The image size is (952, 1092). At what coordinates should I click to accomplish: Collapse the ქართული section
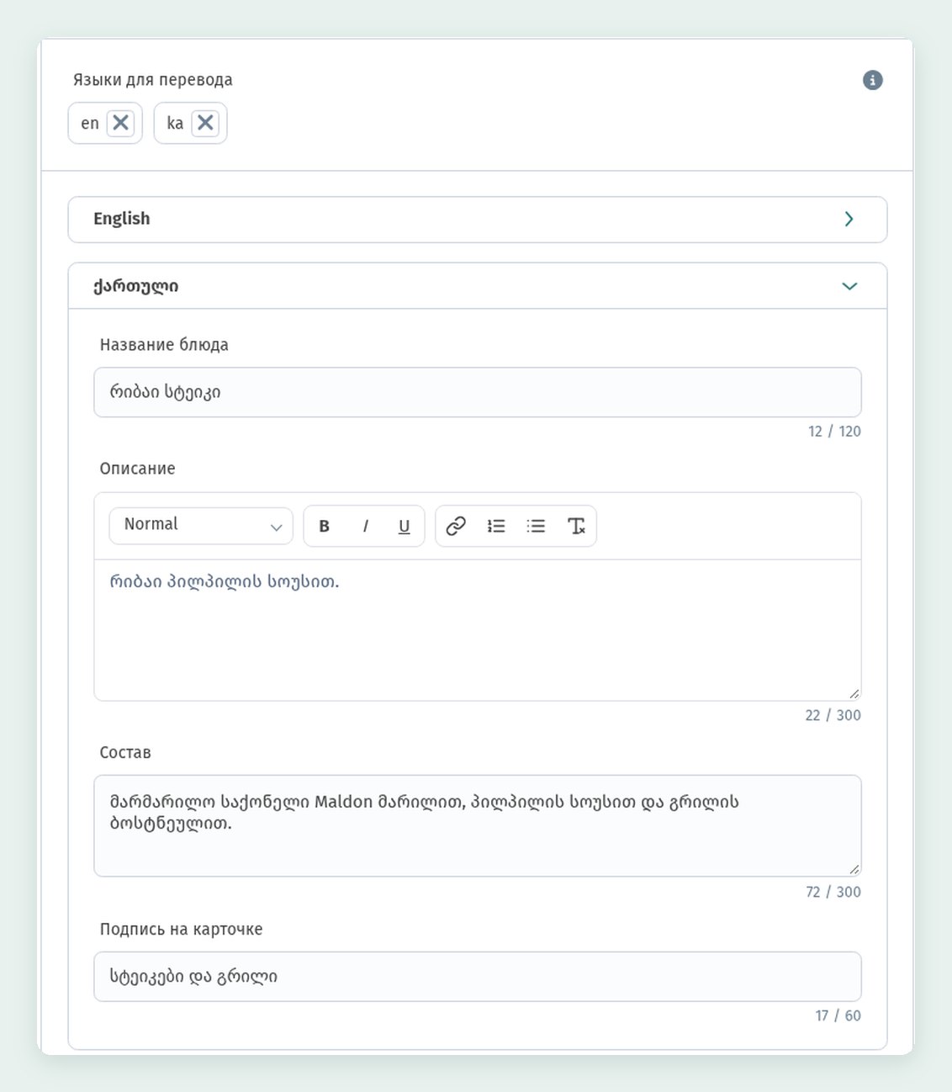pos(478,286)
